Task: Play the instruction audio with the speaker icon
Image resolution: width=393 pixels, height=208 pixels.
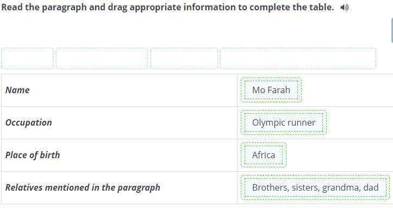Action: pos(345,8)
